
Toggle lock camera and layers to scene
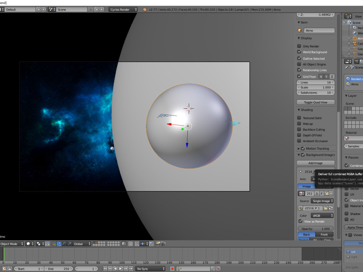pos(124,244)
